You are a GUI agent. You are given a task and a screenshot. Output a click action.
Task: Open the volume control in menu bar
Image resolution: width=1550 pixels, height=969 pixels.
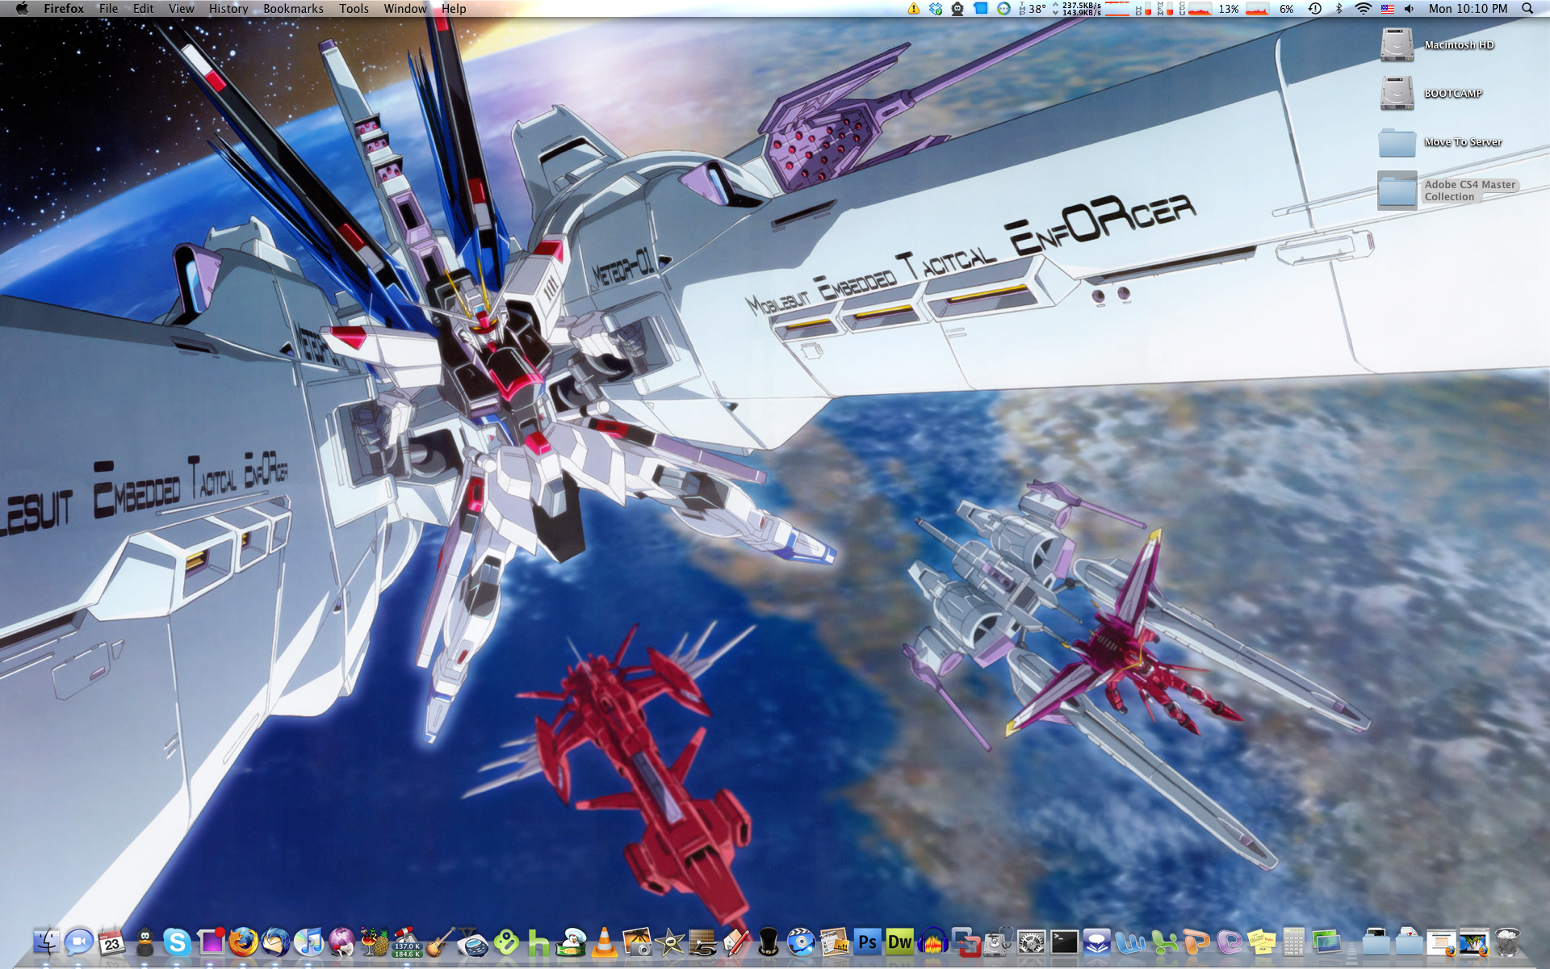click(1409, 9)
